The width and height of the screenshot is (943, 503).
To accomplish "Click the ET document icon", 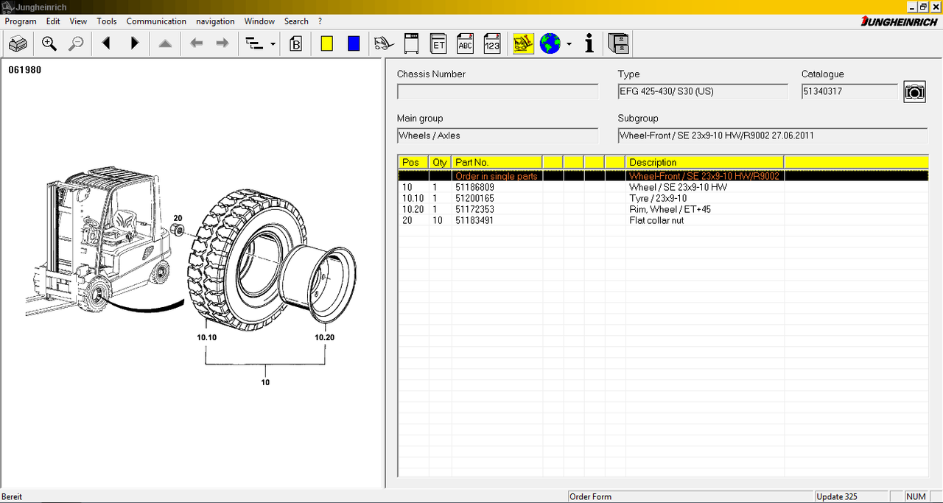I will (x=438, y=44).
